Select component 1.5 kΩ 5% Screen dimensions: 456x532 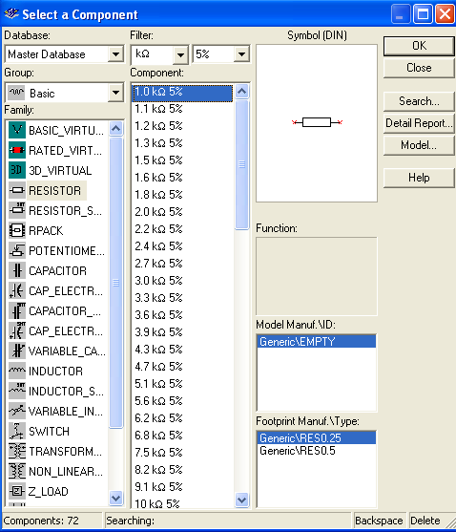tap(182, 160)
